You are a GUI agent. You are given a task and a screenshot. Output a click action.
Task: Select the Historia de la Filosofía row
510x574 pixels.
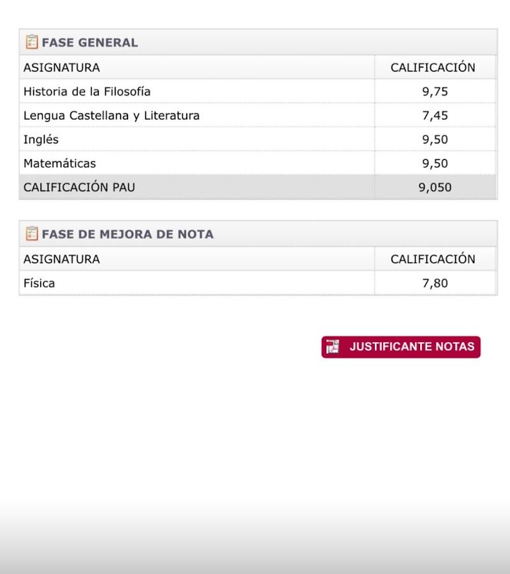click(87, 92)
